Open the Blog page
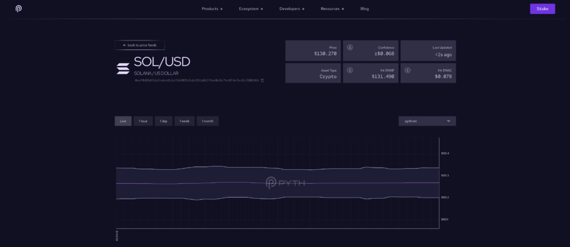This screenshot has height=247, width=570. click(x=365, y=9)
